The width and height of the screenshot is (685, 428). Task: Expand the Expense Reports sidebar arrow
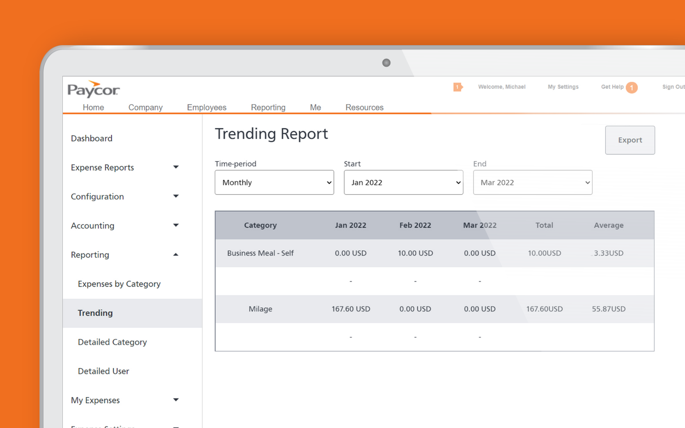tap(176, 167)
